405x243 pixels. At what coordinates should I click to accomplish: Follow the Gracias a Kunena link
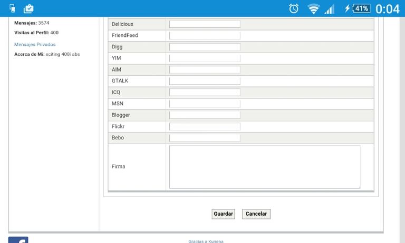pyautogui.click(x=206, y=241)
